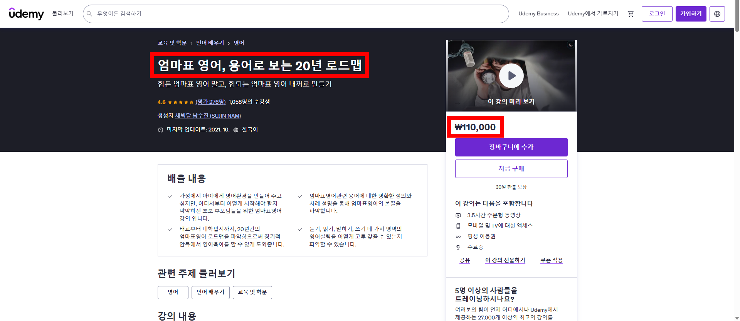
Task: Click the video icon by 3.5시간 주문형 동영상
Action: click(458, 215)
